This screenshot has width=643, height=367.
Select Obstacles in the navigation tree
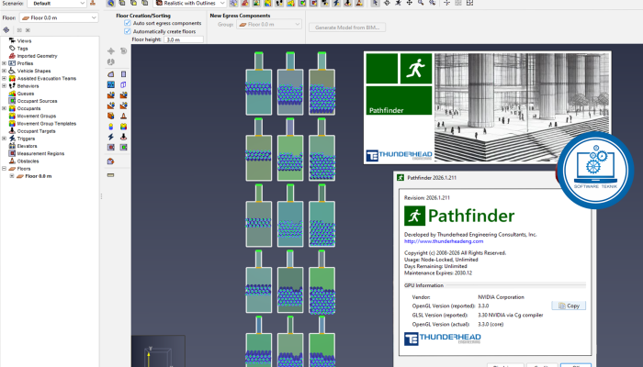pyautogui.click(x=28, y=161)
